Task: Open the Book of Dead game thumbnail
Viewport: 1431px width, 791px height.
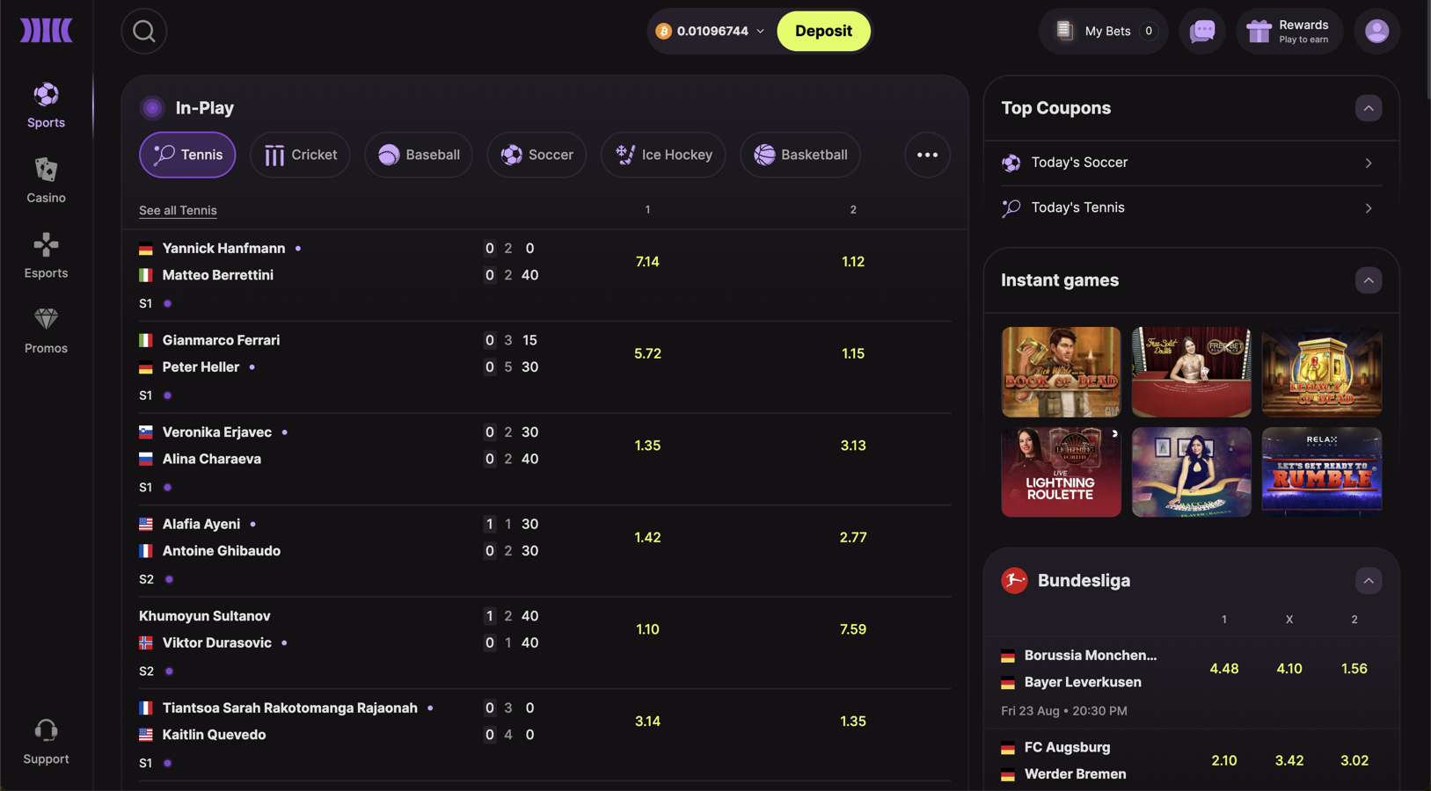Action: pyautogui.click(x=1061, y=372)
